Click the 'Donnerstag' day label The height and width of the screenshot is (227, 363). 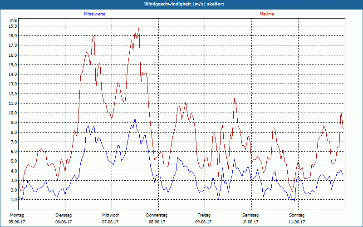pos(157,215)
